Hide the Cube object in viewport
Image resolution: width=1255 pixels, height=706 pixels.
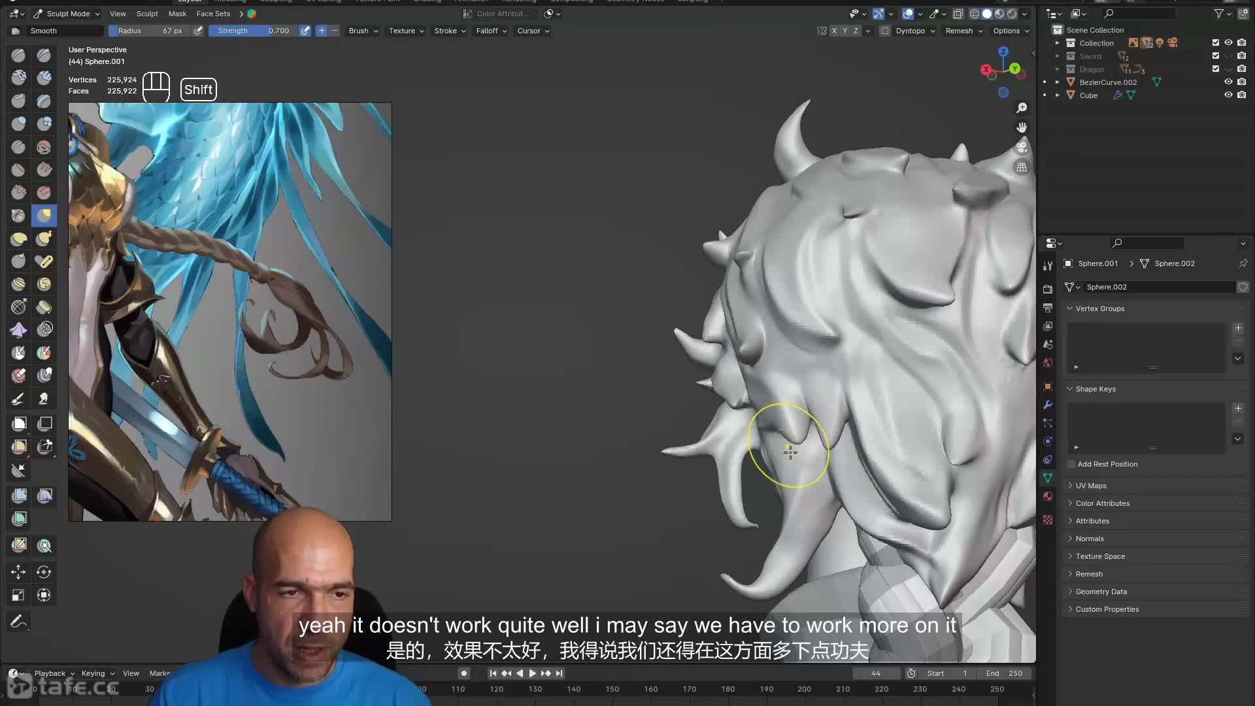[x=1228, y=95]
